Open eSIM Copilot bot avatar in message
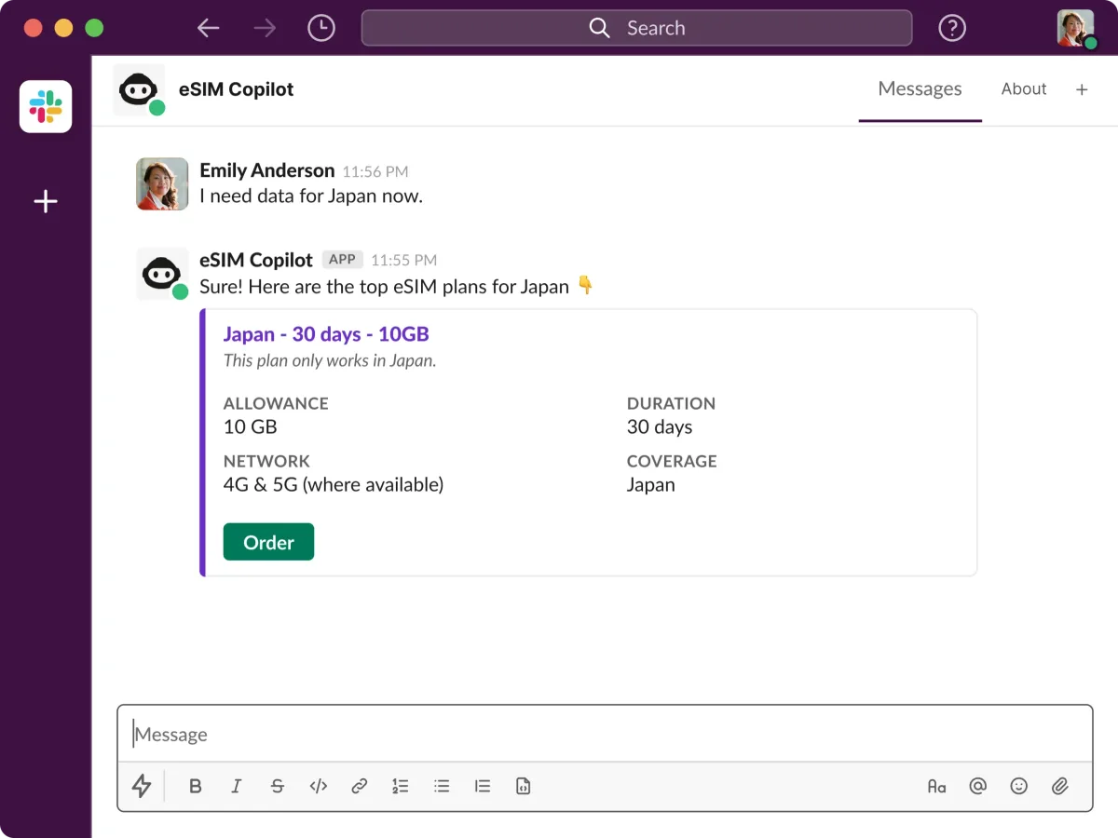Screen dimensions: 1118x838 click(162, 274)
